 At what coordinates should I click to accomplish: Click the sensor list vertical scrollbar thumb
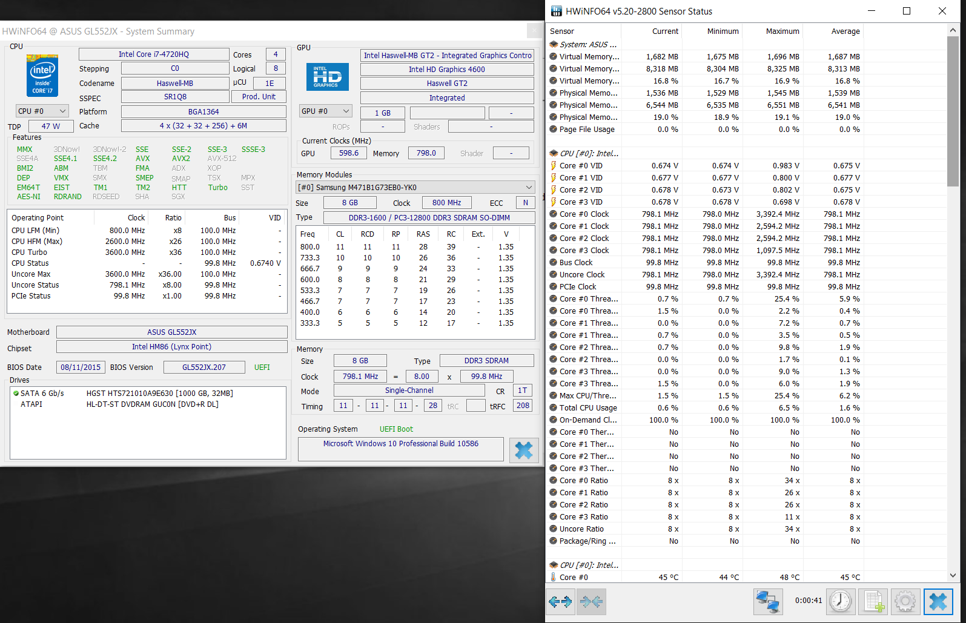(x=953, y=111)
